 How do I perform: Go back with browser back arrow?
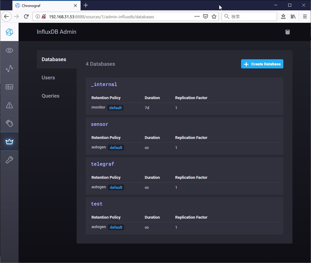6,16
